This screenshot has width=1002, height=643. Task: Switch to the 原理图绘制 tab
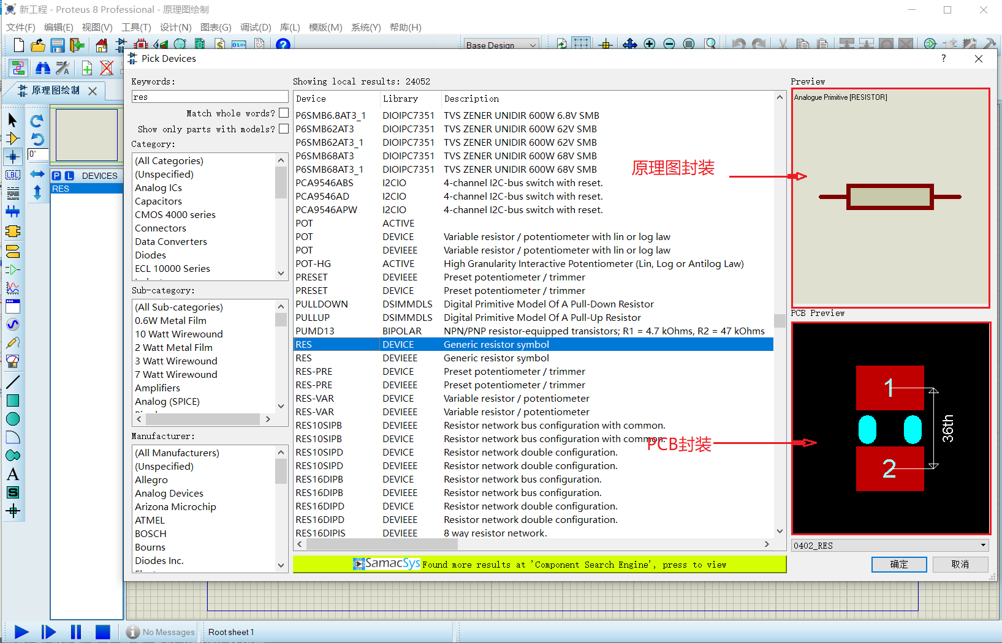point(55,90)
